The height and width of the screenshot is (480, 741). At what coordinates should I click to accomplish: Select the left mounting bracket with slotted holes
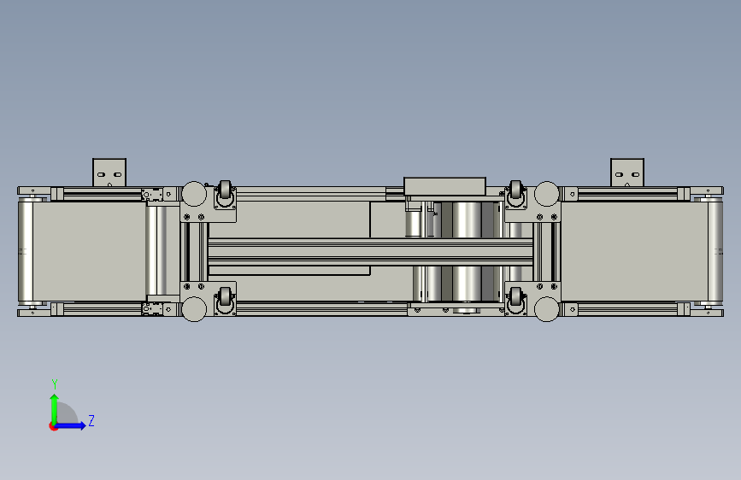point(109,173)
